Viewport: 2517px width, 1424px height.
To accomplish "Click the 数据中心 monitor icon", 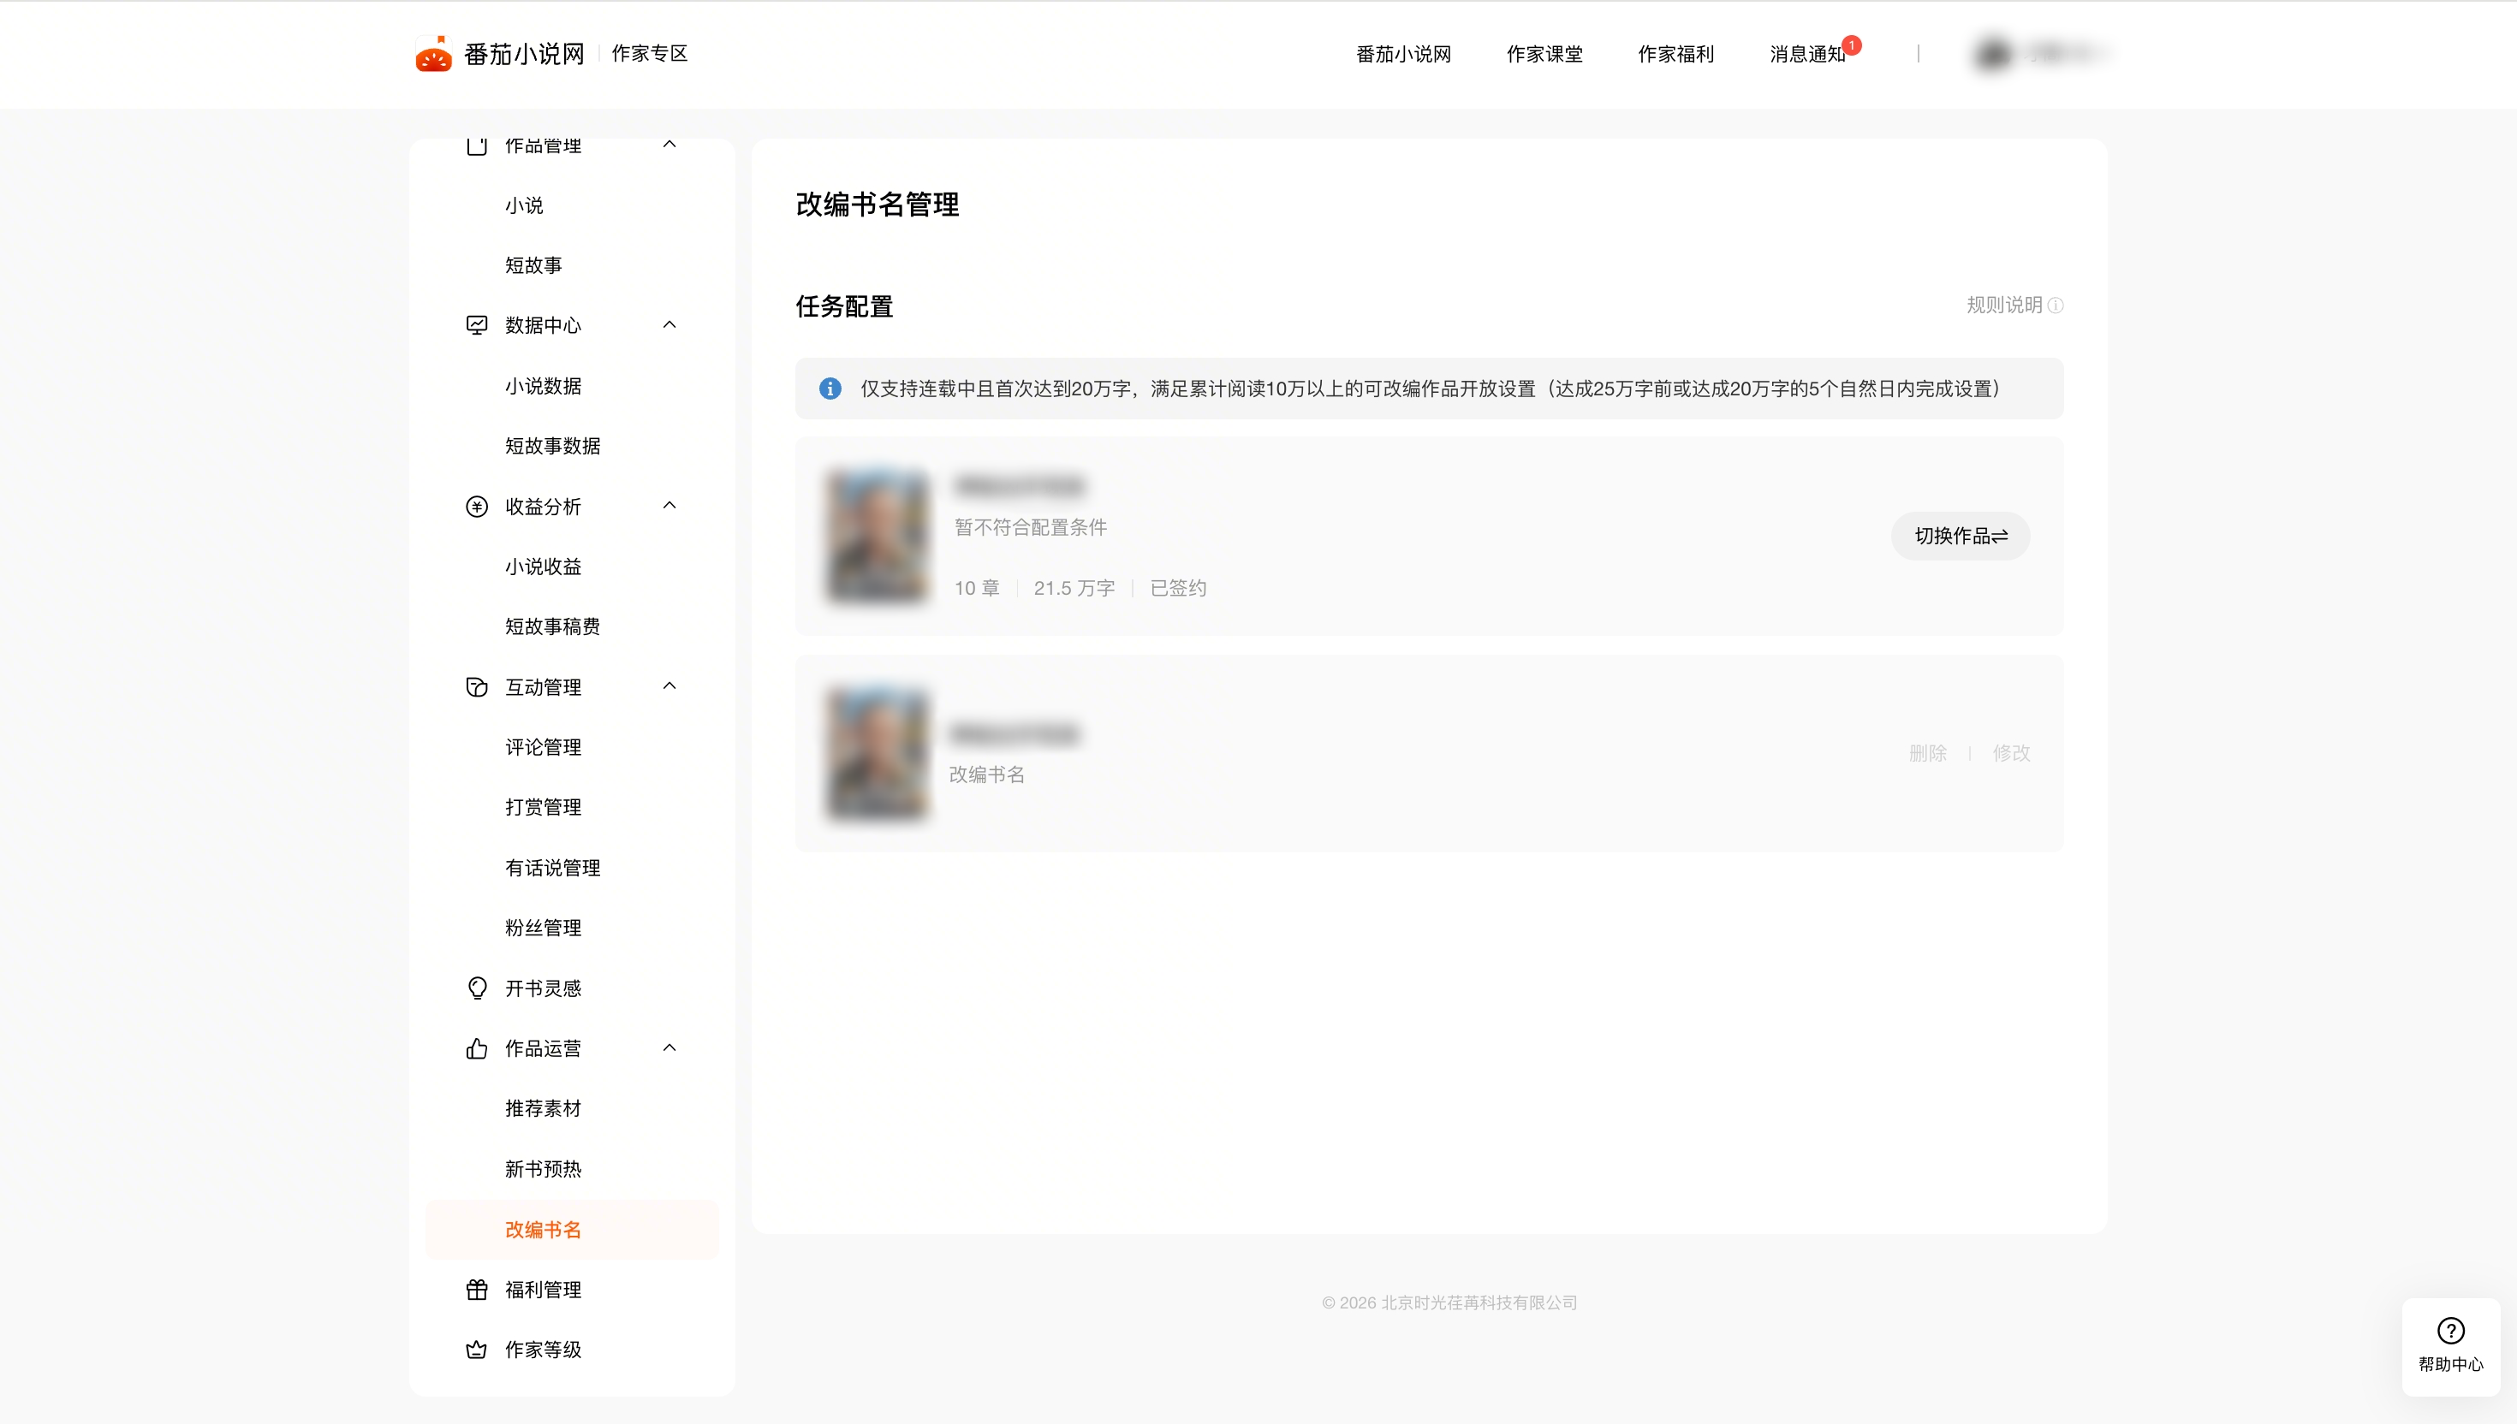I will (476, 324).
